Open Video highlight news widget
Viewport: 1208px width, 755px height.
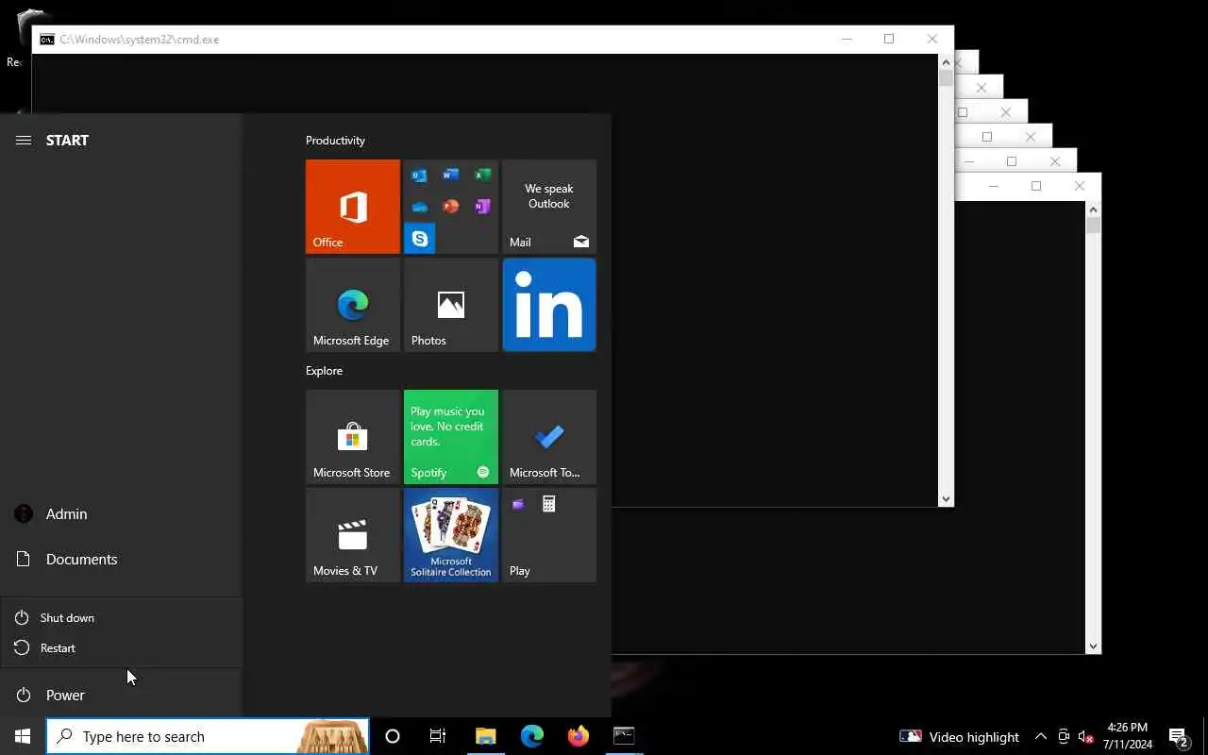tap(960, 736)
